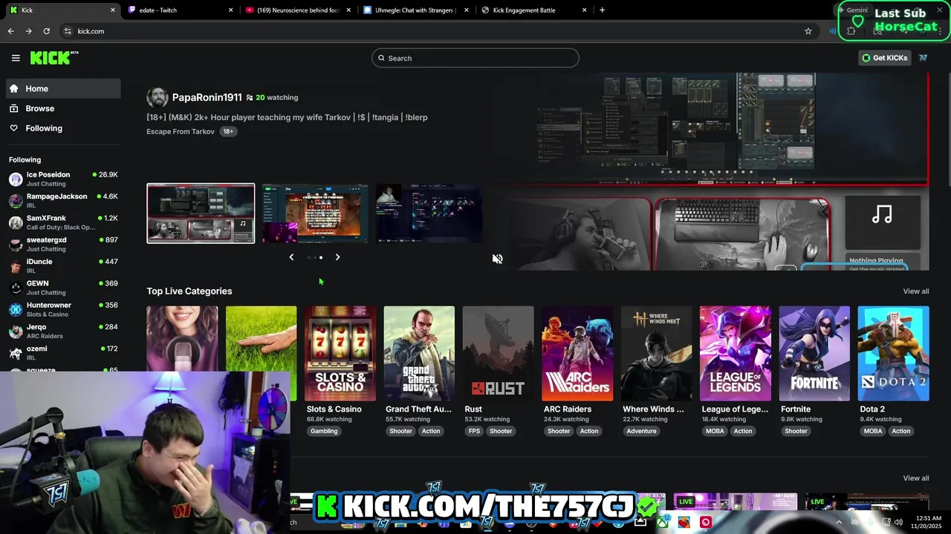
Task: Select third featured stream thumbnail
Action: coord(429,214)
